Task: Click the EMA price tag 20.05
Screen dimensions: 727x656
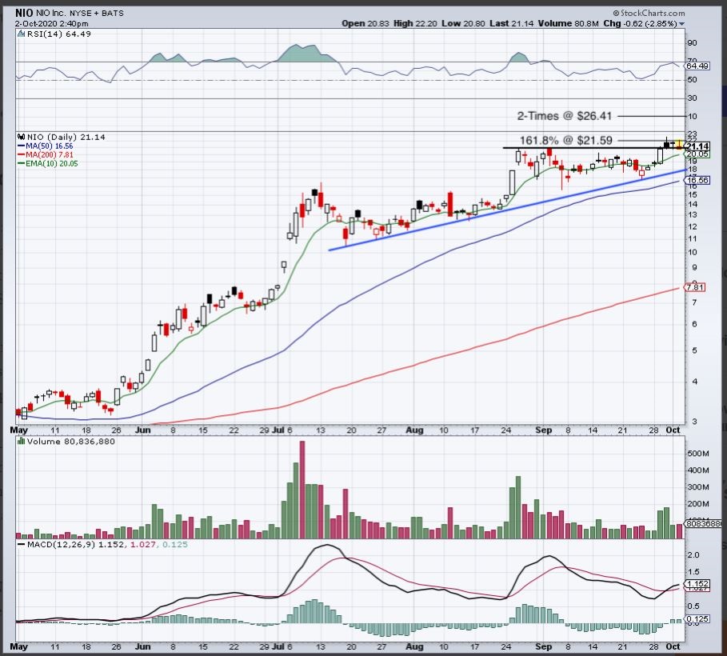Action: [x=697, y=154]
